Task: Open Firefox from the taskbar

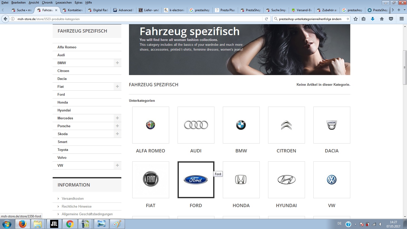Action: 23,224
